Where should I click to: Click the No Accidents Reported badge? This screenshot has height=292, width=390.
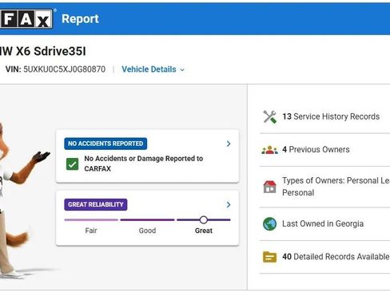click(105, 144)
